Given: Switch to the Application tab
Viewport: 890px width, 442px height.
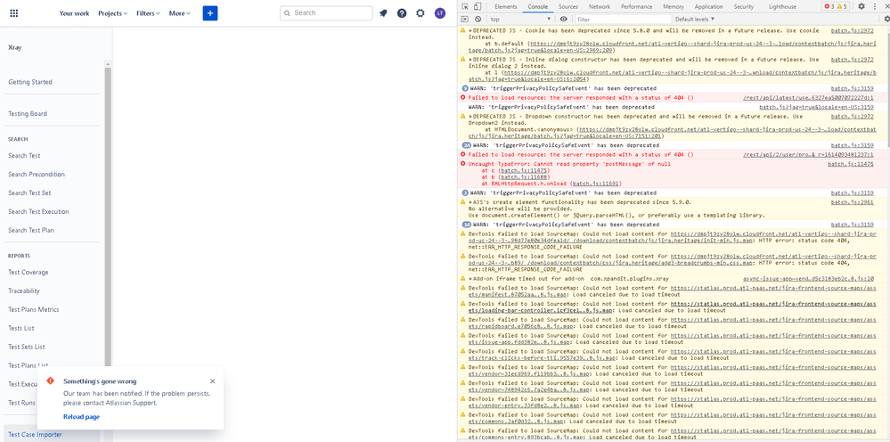Looking at the screenshot, I should (708, 6).
